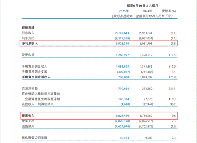Click the 2025年 column header
The height and width of the screenshot is (143, 197).
point(124,11)
